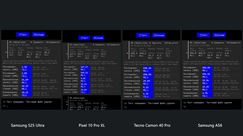Select the 5,31 ГБ/с value in Tecno panel
This screenshot has width=243, height=136.
[148, 95]
